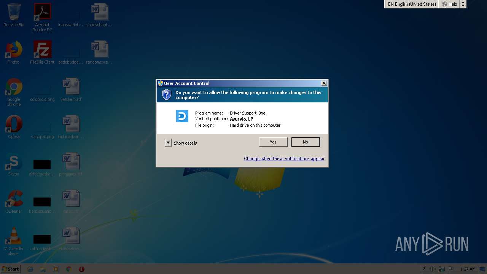
Task: Select the hotdiscussio black thumbnail file
Action: tap(42, 205)
